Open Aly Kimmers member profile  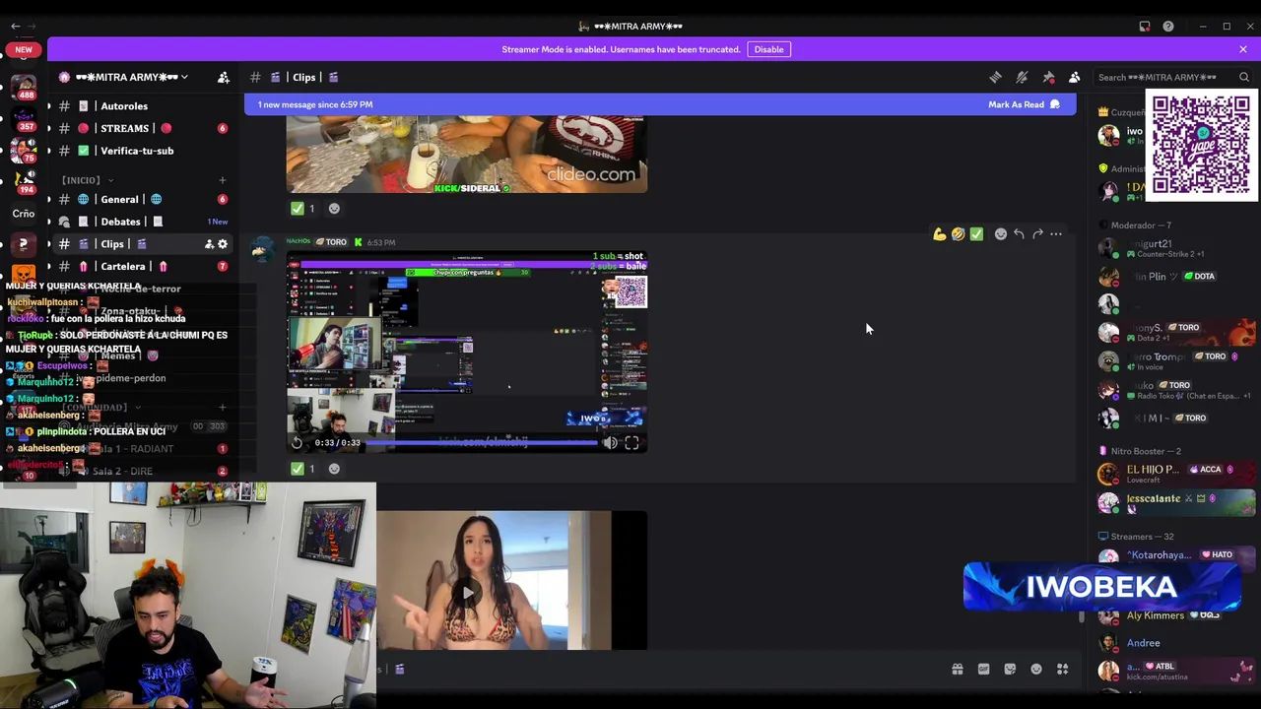pyautogui.click(x=1176, y=616)
